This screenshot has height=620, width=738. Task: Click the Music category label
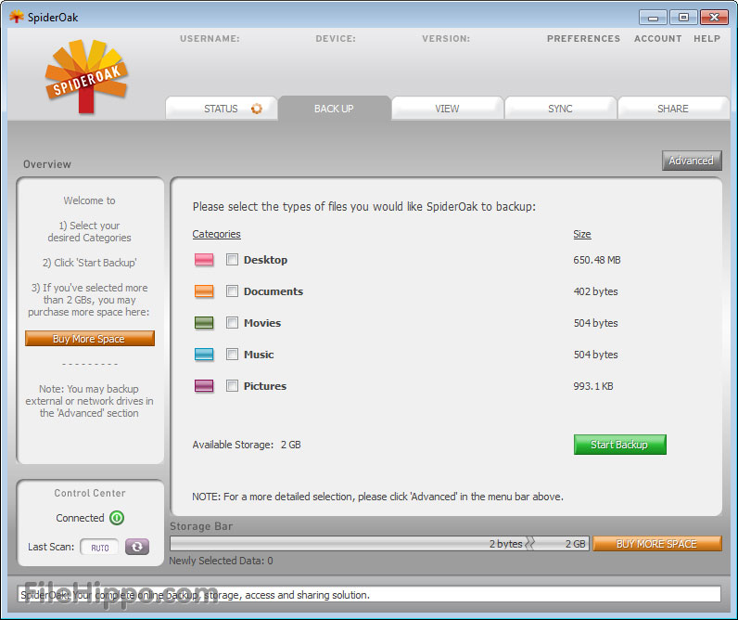(259, 355)
